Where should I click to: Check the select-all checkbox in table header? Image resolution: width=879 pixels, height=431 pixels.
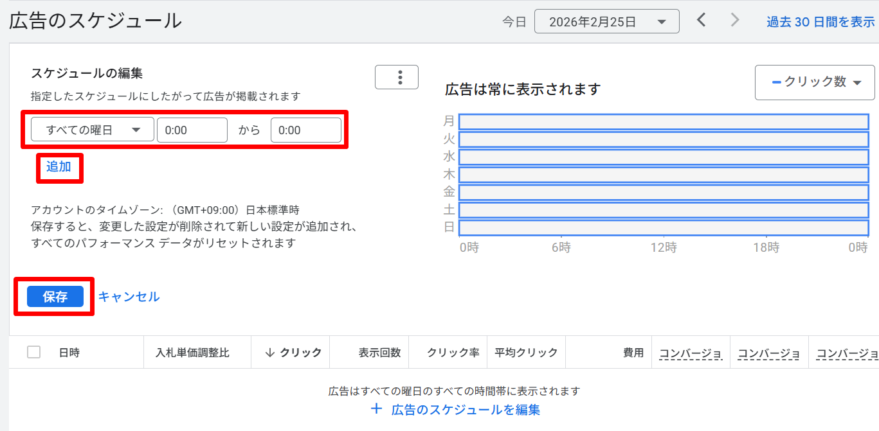33,351
